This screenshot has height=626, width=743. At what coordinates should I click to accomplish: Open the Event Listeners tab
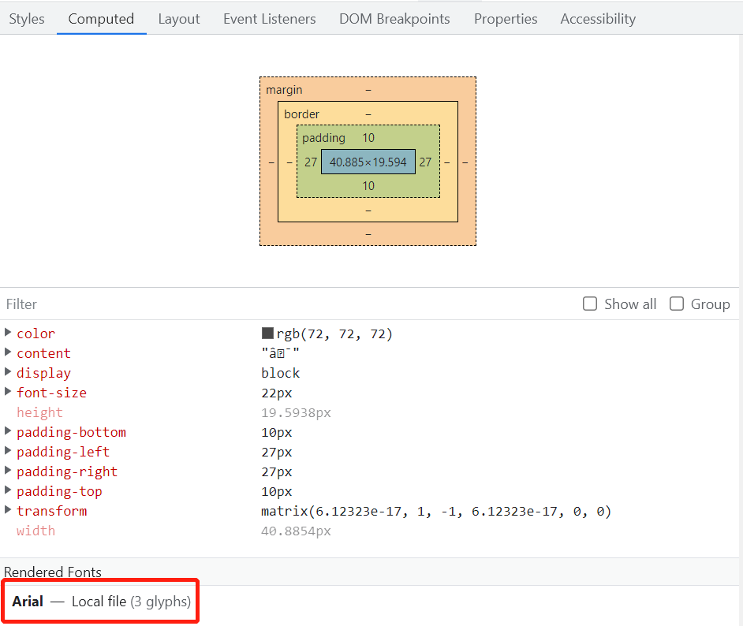click(269, 19)
